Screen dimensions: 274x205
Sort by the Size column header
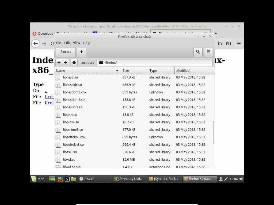point(134,70)
